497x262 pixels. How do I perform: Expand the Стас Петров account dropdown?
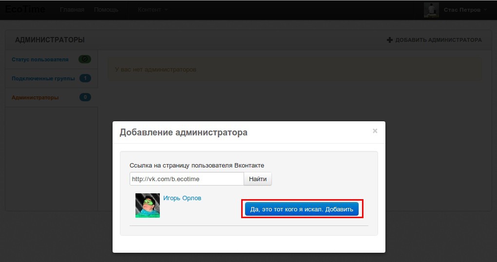click(465, 10)
